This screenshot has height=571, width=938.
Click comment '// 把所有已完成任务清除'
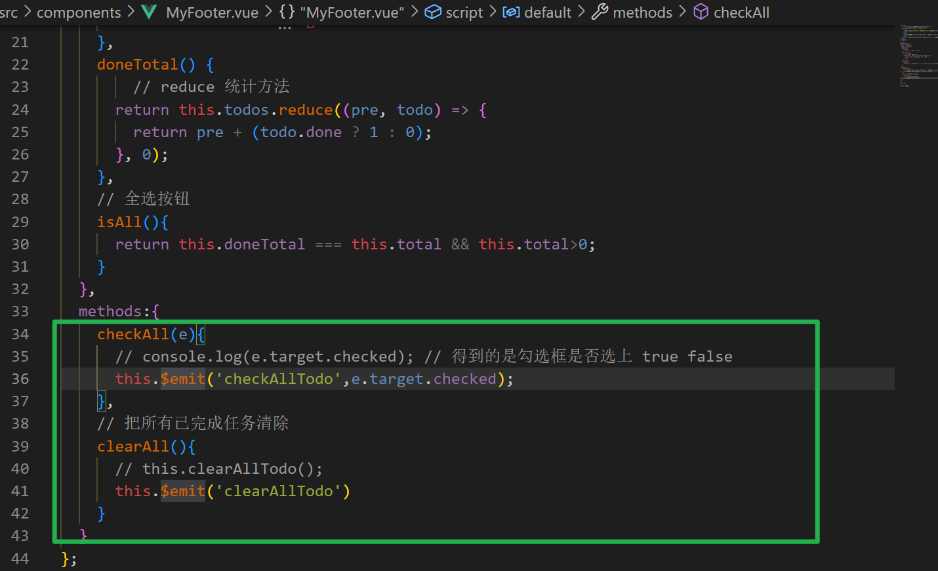tap(193, 423)
